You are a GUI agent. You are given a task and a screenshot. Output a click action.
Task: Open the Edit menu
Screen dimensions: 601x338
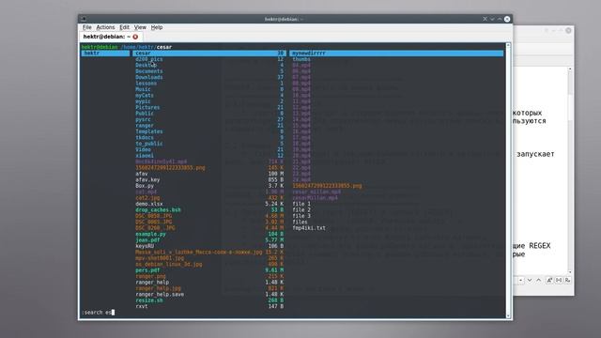(x=124, y=27)
